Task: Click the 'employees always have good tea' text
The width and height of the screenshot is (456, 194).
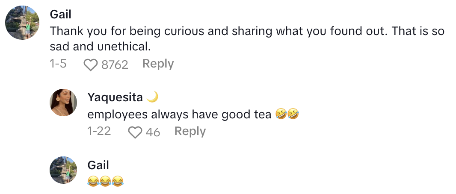Action: [x=179, y=115]
